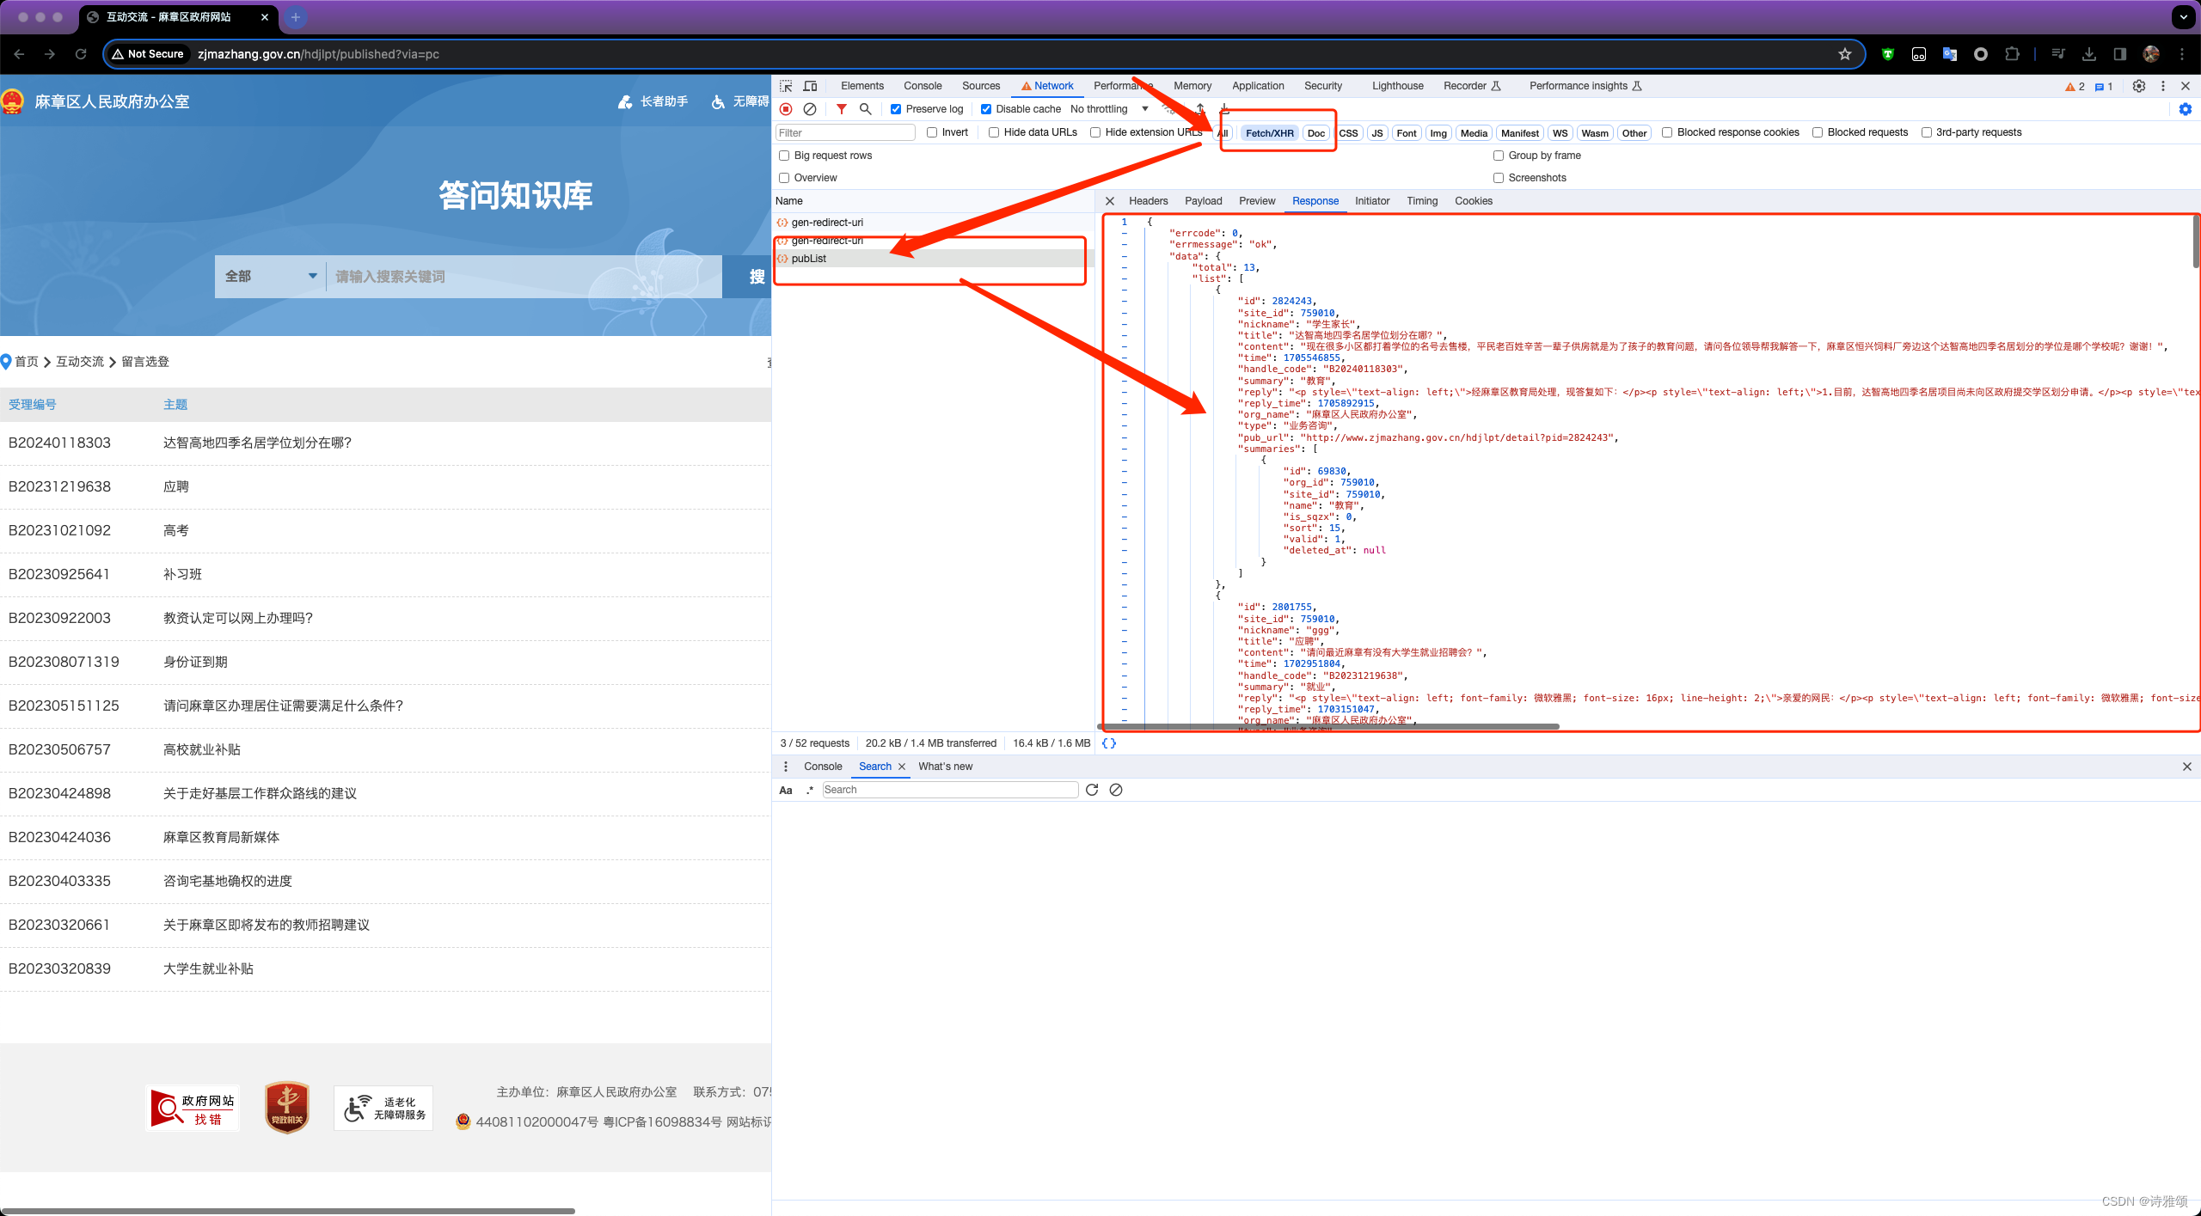This screenshot has width=2201, height=1216.
Task: Open the 高校就业补贴 entry
Action: tap(202, 750)
